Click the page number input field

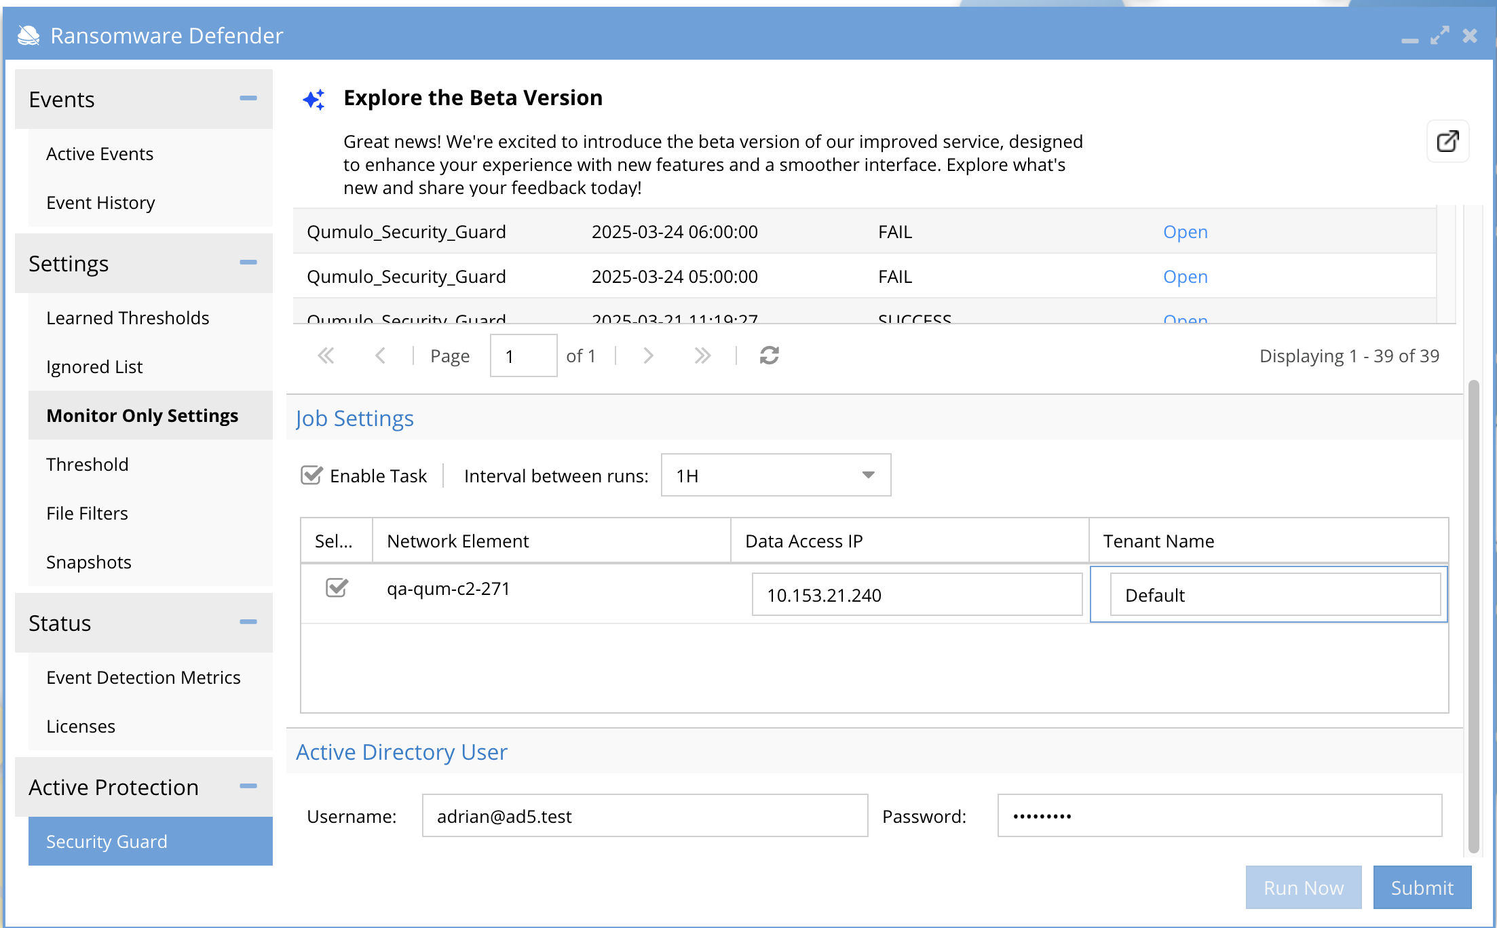coord(523,355)
